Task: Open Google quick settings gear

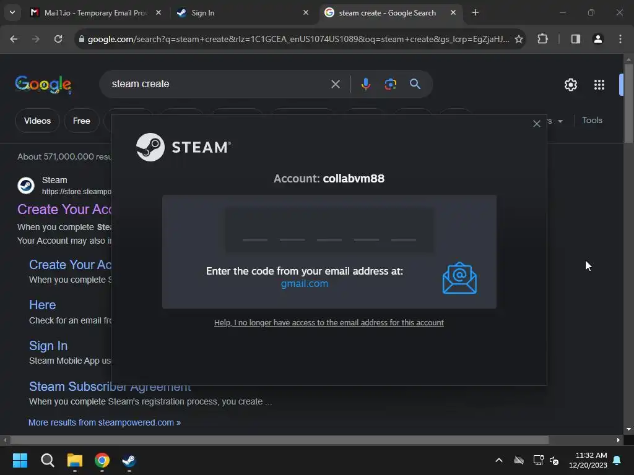Action: pyautogui.click(x=570, y=85)
